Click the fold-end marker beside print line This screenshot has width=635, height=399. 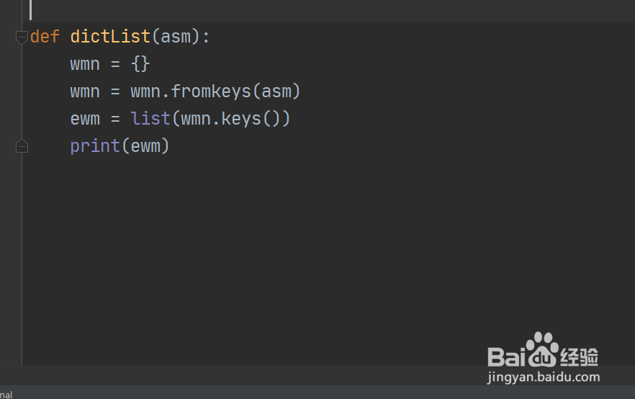pos(22,147)
